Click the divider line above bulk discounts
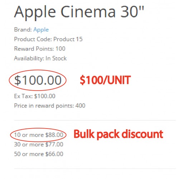Screen dimensions: 179x179 tap(95, 120)
